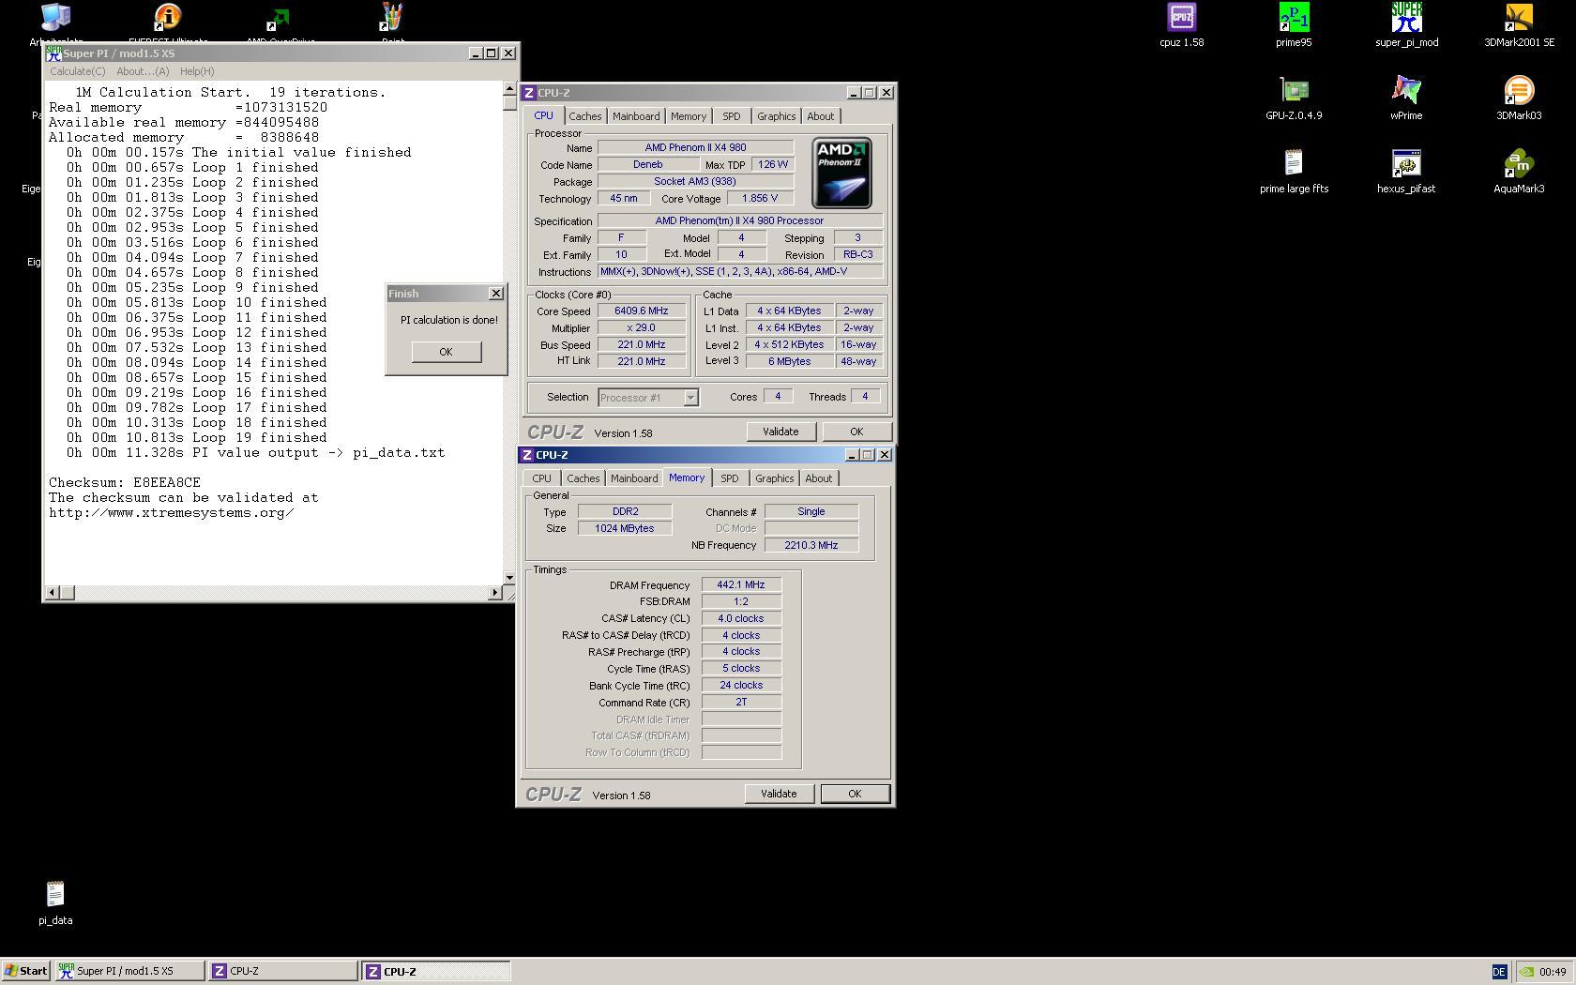Screen dimensions: 1576x985
Task: Open the Arbeitsplatz computer icon
Action: (55, 17)
